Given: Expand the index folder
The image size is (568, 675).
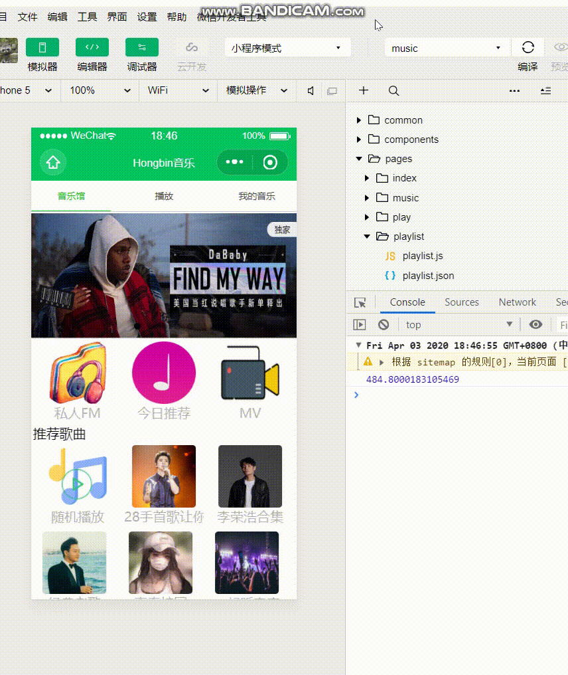Looking at the screenshot, I should tap(367, 178).
